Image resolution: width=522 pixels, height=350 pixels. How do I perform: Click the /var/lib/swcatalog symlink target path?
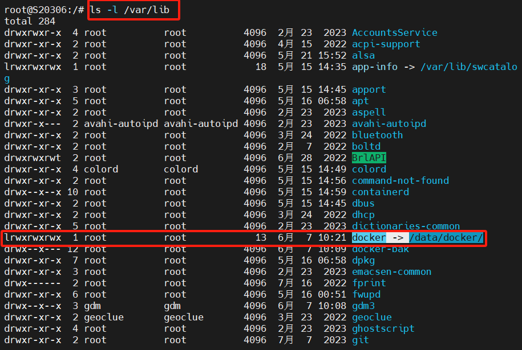(468, 67)
